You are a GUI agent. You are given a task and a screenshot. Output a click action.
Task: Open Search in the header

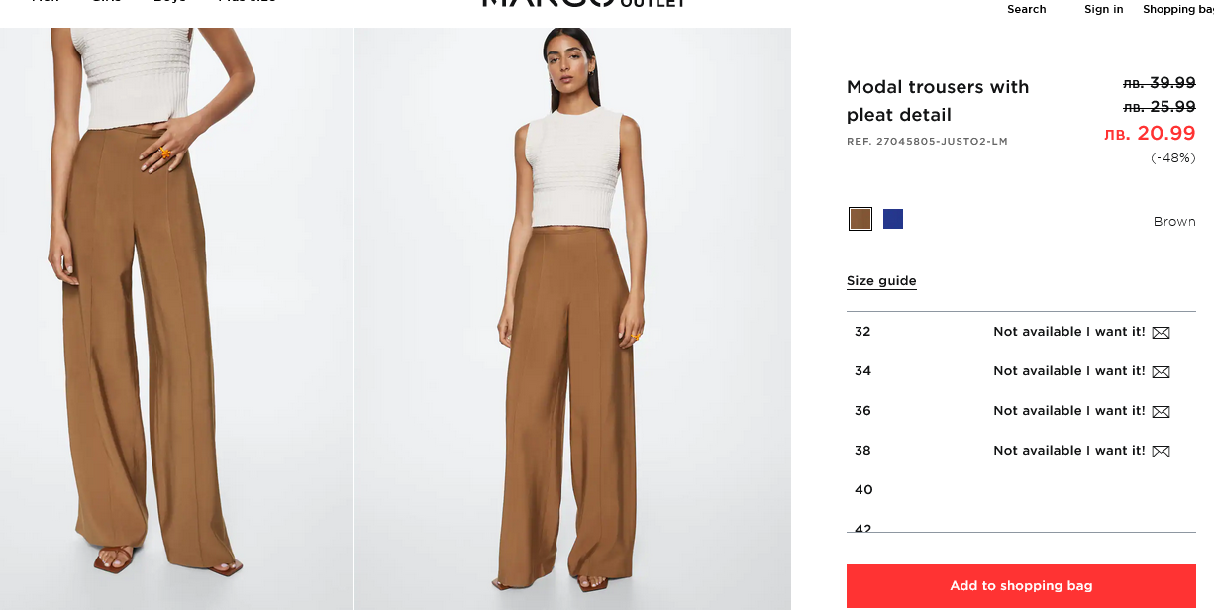1026,9
